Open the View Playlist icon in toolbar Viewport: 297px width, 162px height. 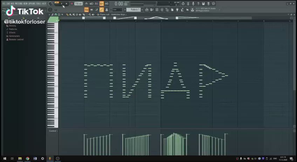tap(147, 10)
